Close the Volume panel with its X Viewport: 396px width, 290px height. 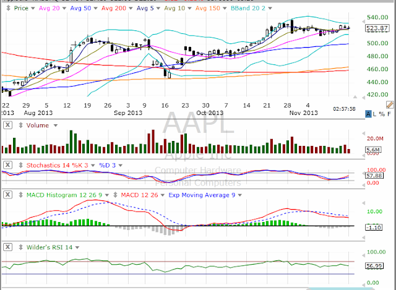click(8, 125)
